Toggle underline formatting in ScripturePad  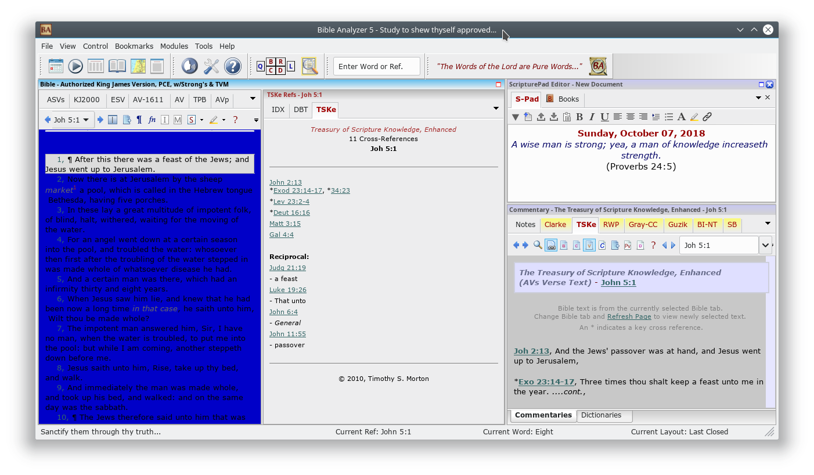pos(605,117)
